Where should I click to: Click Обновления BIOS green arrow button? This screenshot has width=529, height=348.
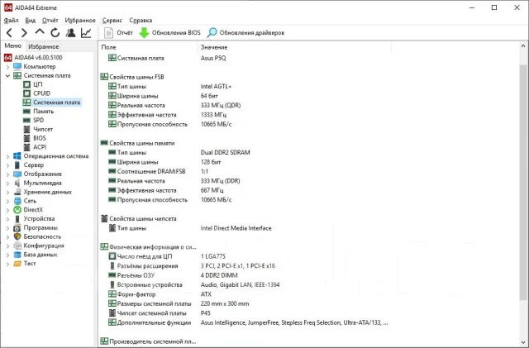click(169, 33)
